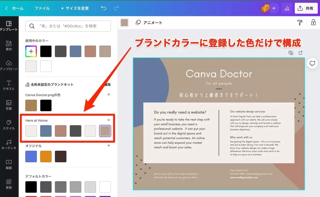Click the copy style paint roller icon
The width and height of the screenshot is (320, 197).
300,22
